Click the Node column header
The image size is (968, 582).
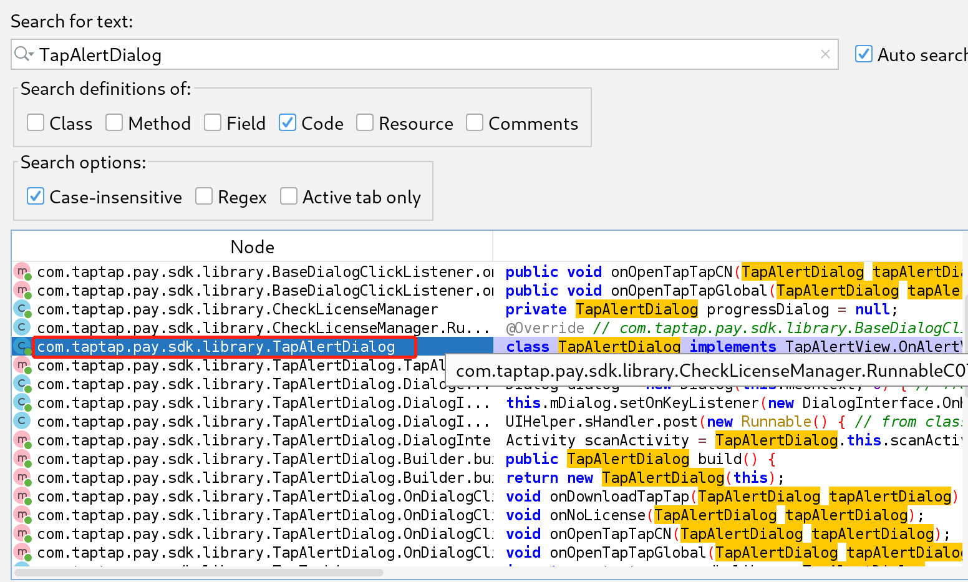pos(252,247)
